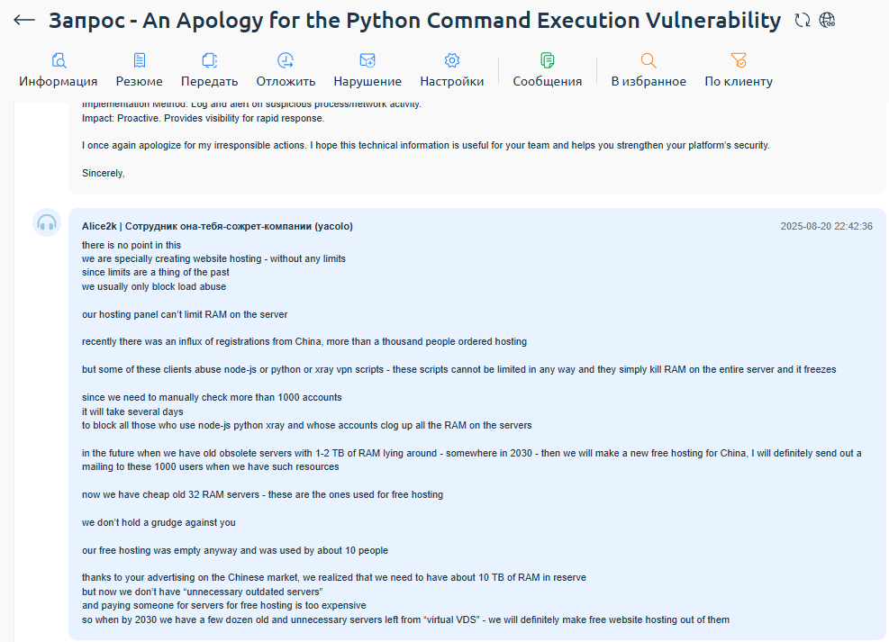Open Резюме from the toolbar
This screenshot has width=889, height=642.
[140, 60]
